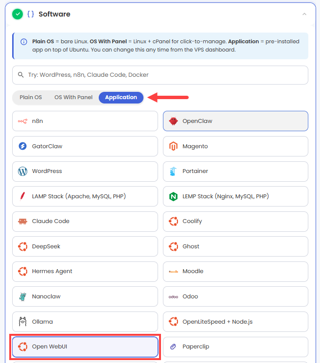Click the Ollama llama icon

pos(22,322)
